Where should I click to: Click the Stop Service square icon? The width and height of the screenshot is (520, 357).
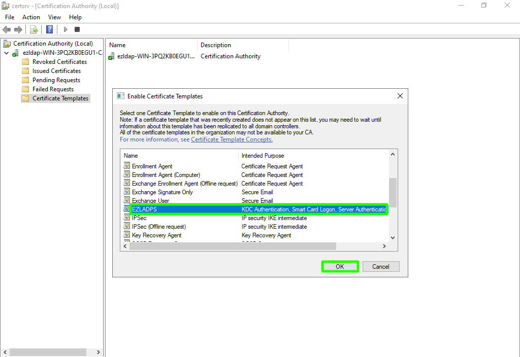[77, 29]
